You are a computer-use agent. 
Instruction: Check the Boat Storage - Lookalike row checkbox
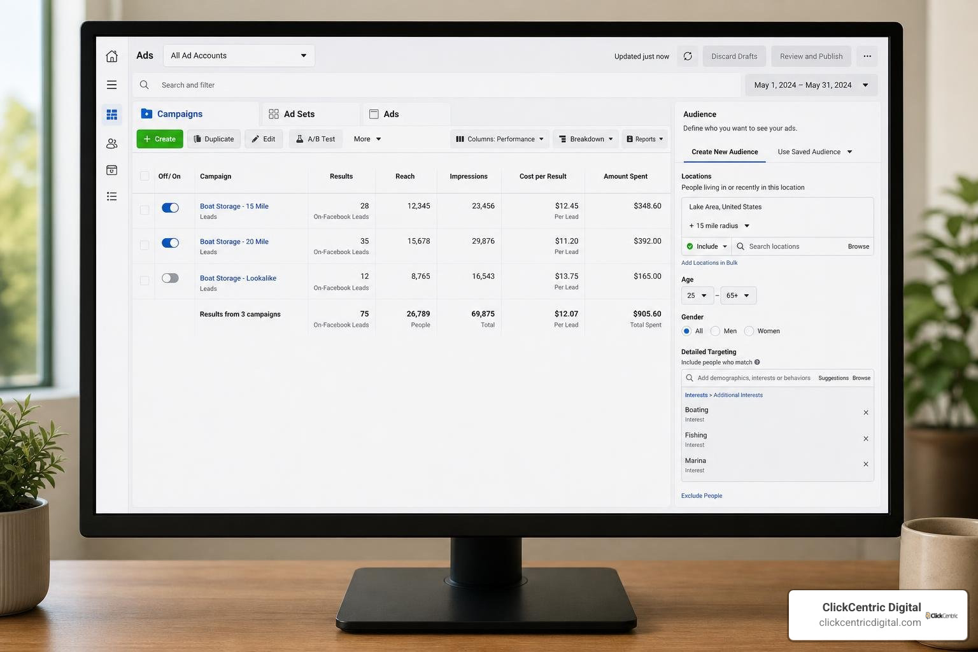click(145, 280)
